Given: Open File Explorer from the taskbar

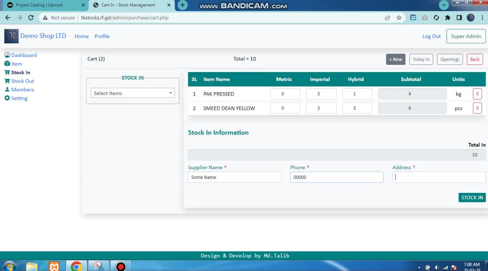Looking at the screenshot, I should tap(32, 267).
